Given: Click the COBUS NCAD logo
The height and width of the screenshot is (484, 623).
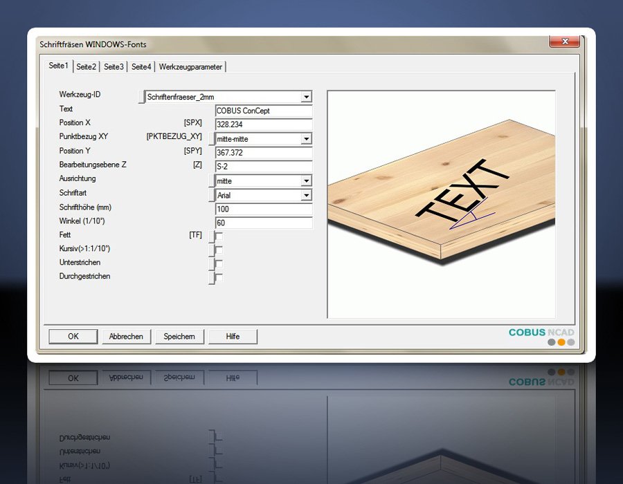Looking at the screenshot, I should point(541,337).
